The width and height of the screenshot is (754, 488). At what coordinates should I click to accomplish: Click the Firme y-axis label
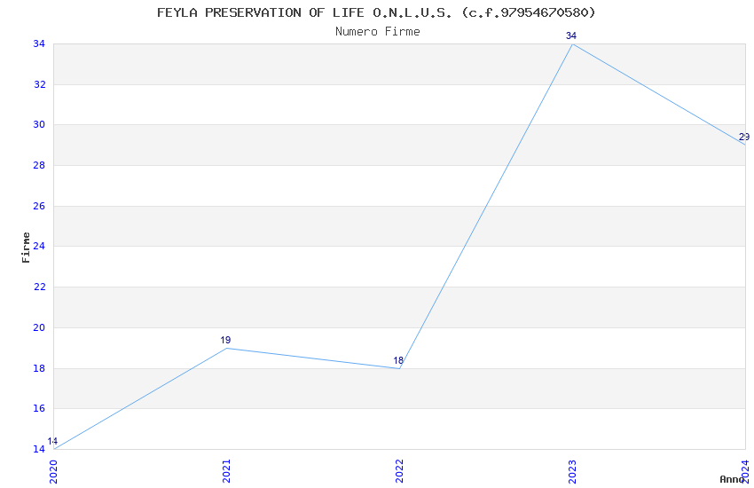point(27,247)
